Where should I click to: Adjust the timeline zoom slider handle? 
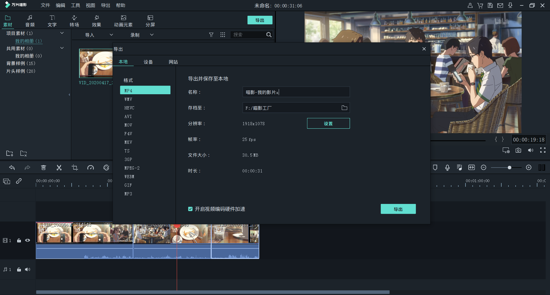509,168
